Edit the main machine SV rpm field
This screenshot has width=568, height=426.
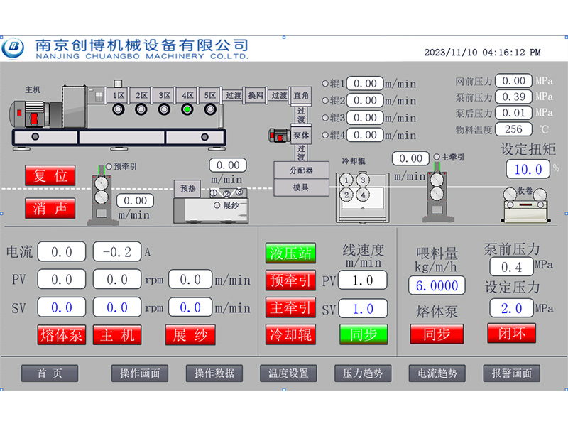pyautogui.click(x=117, y=307)
